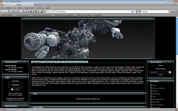Image resolution: width=178 pixels, height=111 pixels.
Task: Click the Username input field
Action: tap(15, 83)
